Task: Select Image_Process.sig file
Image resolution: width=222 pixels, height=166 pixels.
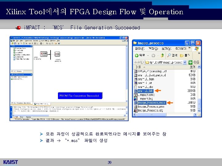Action: pyautogui.click(x=149, y=110)
